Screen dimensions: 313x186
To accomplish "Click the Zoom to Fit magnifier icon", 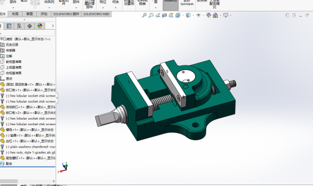I will pyautogui.click(x=144, y=15).
